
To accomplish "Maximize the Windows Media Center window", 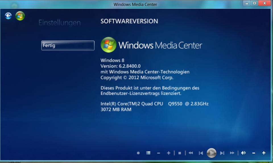I will (254, 3).
